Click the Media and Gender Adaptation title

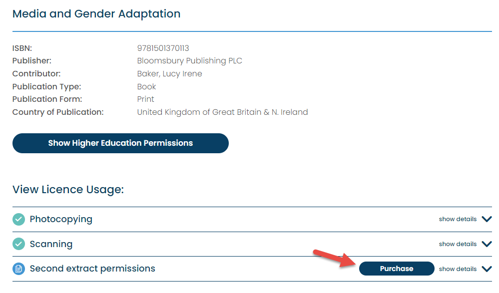(x=96, y=14)
